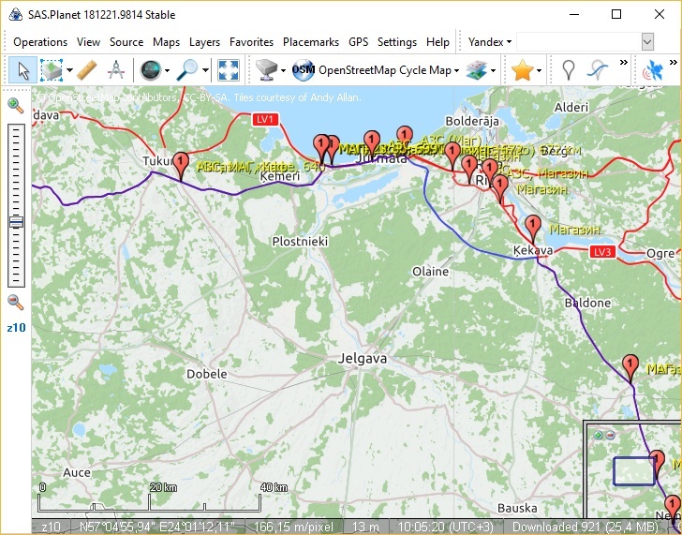Click the map layers stack icon

(476, 70)
